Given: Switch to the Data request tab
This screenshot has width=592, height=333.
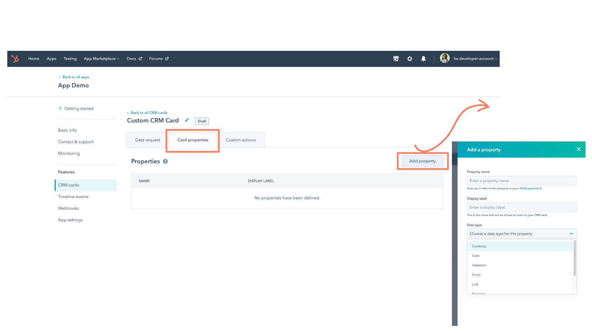Looking at the screenshot, I should (x=147, y=140).
